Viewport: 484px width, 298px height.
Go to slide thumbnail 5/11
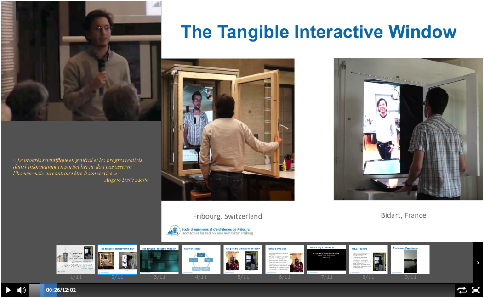243,259
